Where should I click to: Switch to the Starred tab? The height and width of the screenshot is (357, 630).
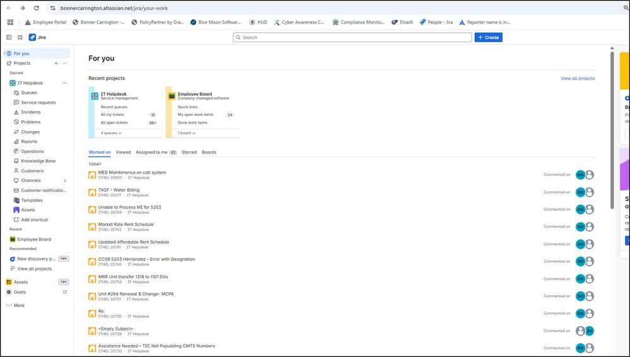pos(189,152)
